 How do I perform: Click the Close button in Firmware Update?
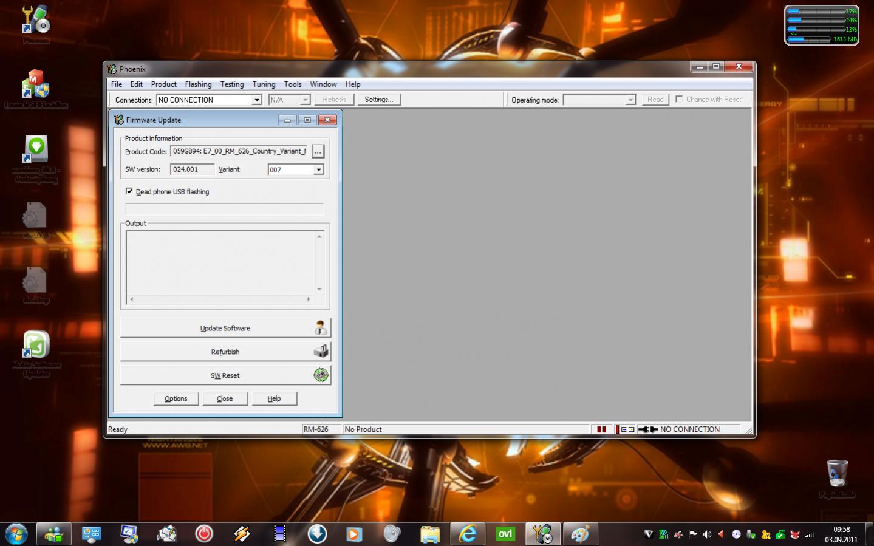(225, 398)
